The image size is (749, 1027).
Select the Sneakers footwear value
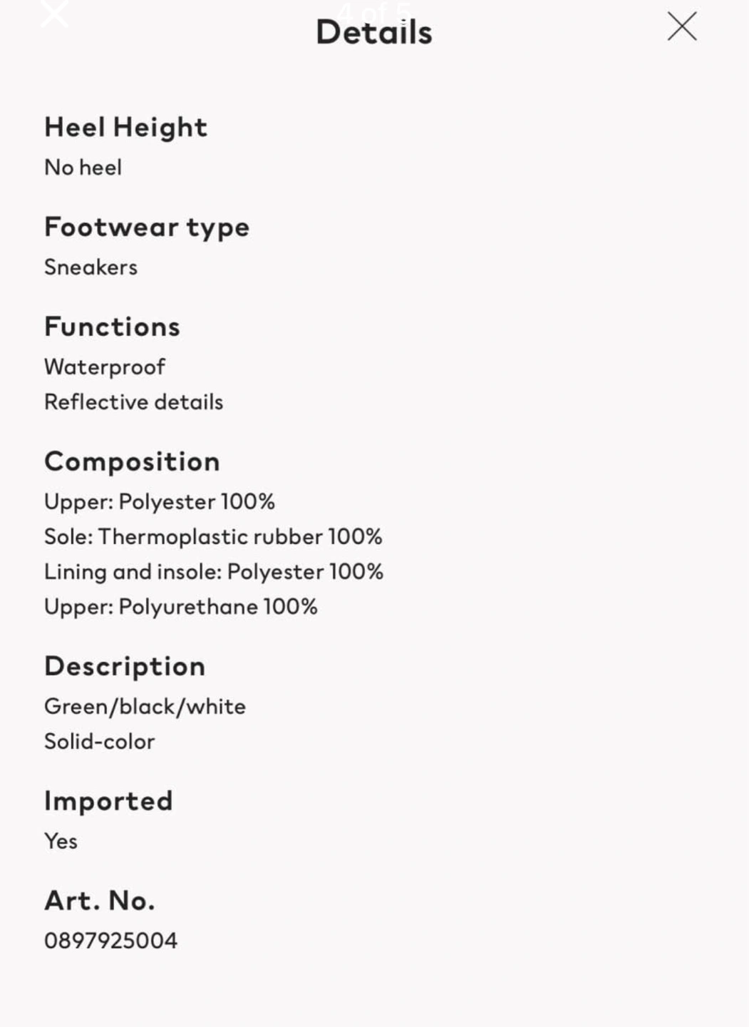(91, 267)
